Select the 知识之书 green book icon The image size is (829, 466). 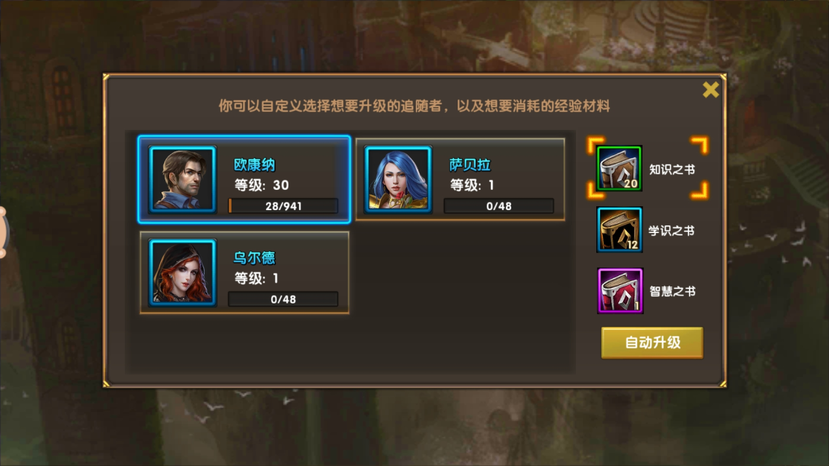pyautogui.click(x=619, y=168)
